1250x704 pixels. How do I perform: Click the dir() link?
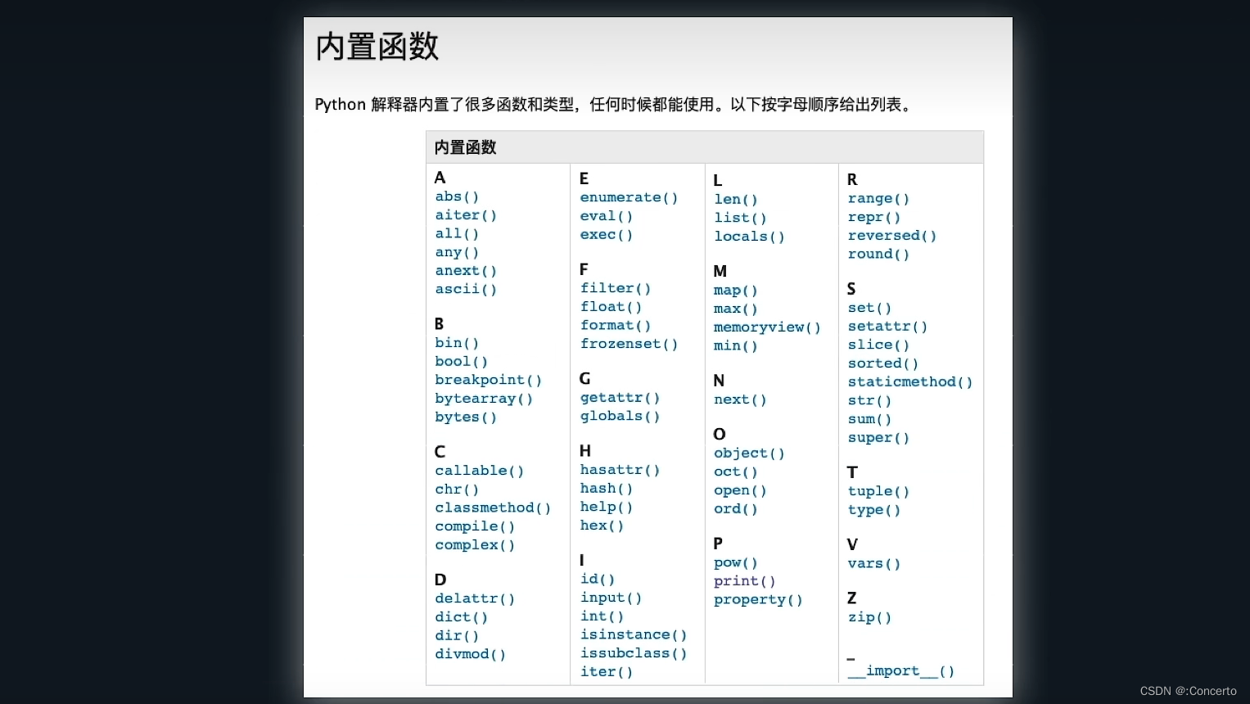point(457,636)
